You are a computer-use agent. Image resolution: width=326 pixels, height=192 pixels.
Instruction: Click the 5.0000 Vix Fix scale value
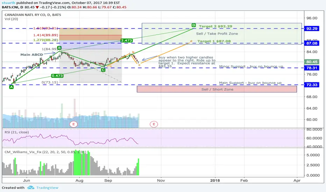pyautogui.click(x=313, y=155)
